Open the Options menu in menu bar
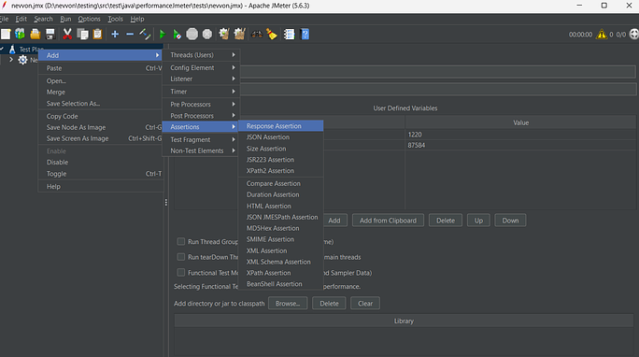This screenshot has height=357, width=639. (90, 19)
